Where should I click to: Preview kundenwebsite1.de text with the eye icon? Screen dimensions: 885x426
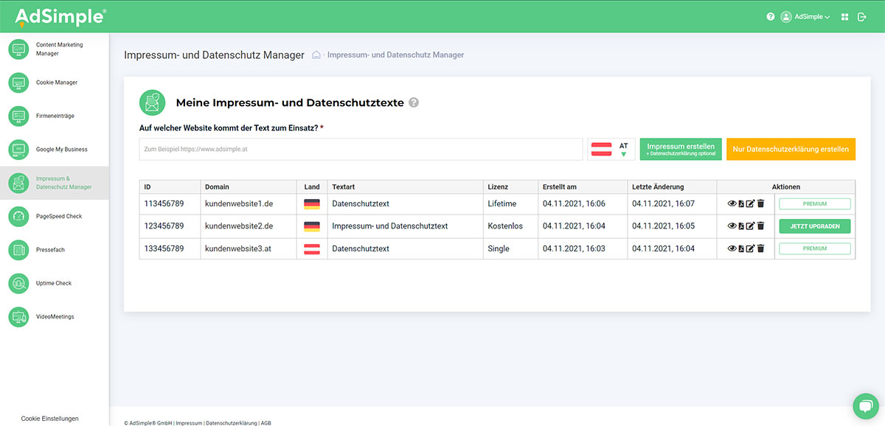pos(731,203)
